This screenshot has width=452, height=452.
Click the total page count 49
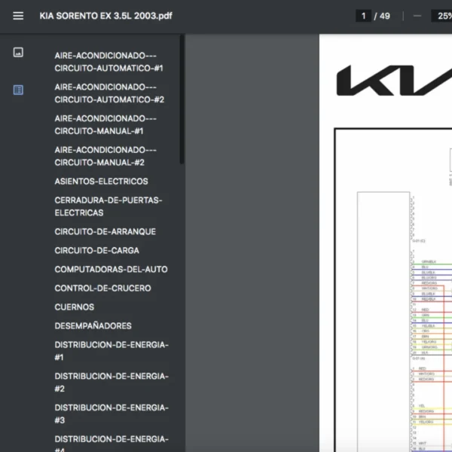click(384, 16)
